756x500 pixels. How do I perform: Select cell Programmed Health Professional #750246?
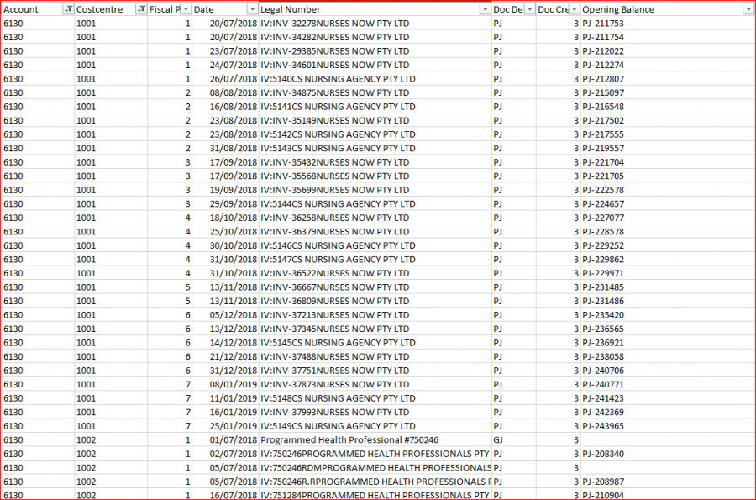pyautogui.click(x=375, y=439)
